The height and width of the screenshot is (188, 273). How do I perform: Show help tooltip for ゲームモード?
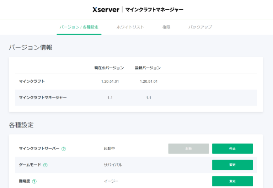pos(45,165)
